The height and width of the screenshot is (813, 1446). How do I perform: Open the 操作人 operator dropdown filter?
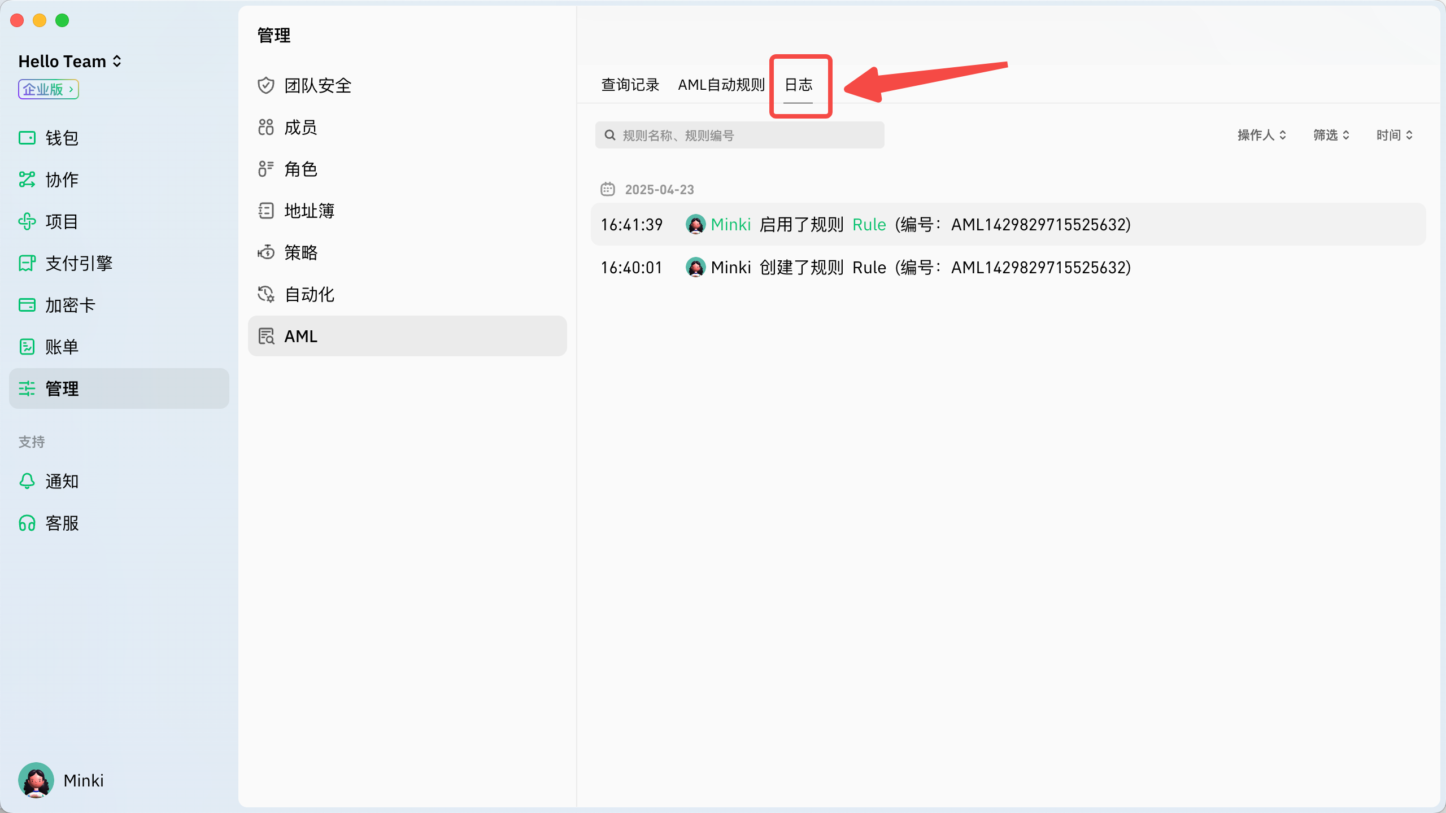(1261, 135)
